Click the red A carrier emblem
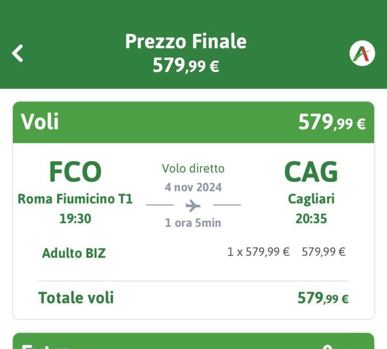387x349 pixels. 361,54
